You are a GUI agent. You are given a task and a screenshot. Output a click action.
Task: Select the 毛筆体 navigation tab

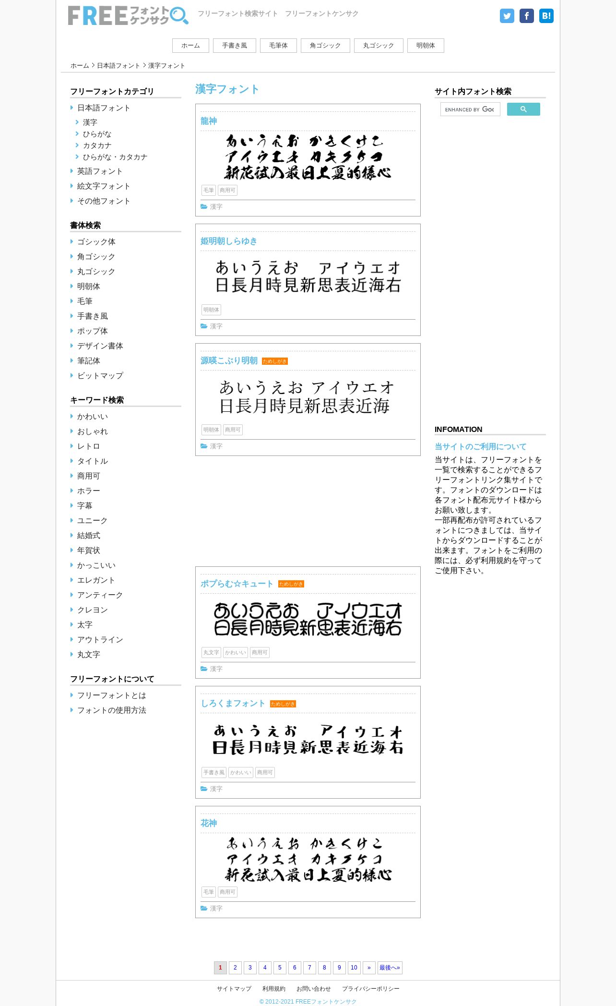[278, 46]
